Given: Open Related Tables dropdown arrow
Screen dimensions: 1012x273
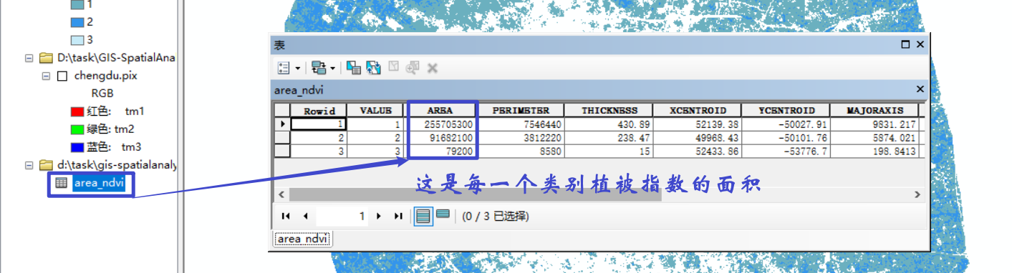Looking at the screenshot, I should pos(333,69).
